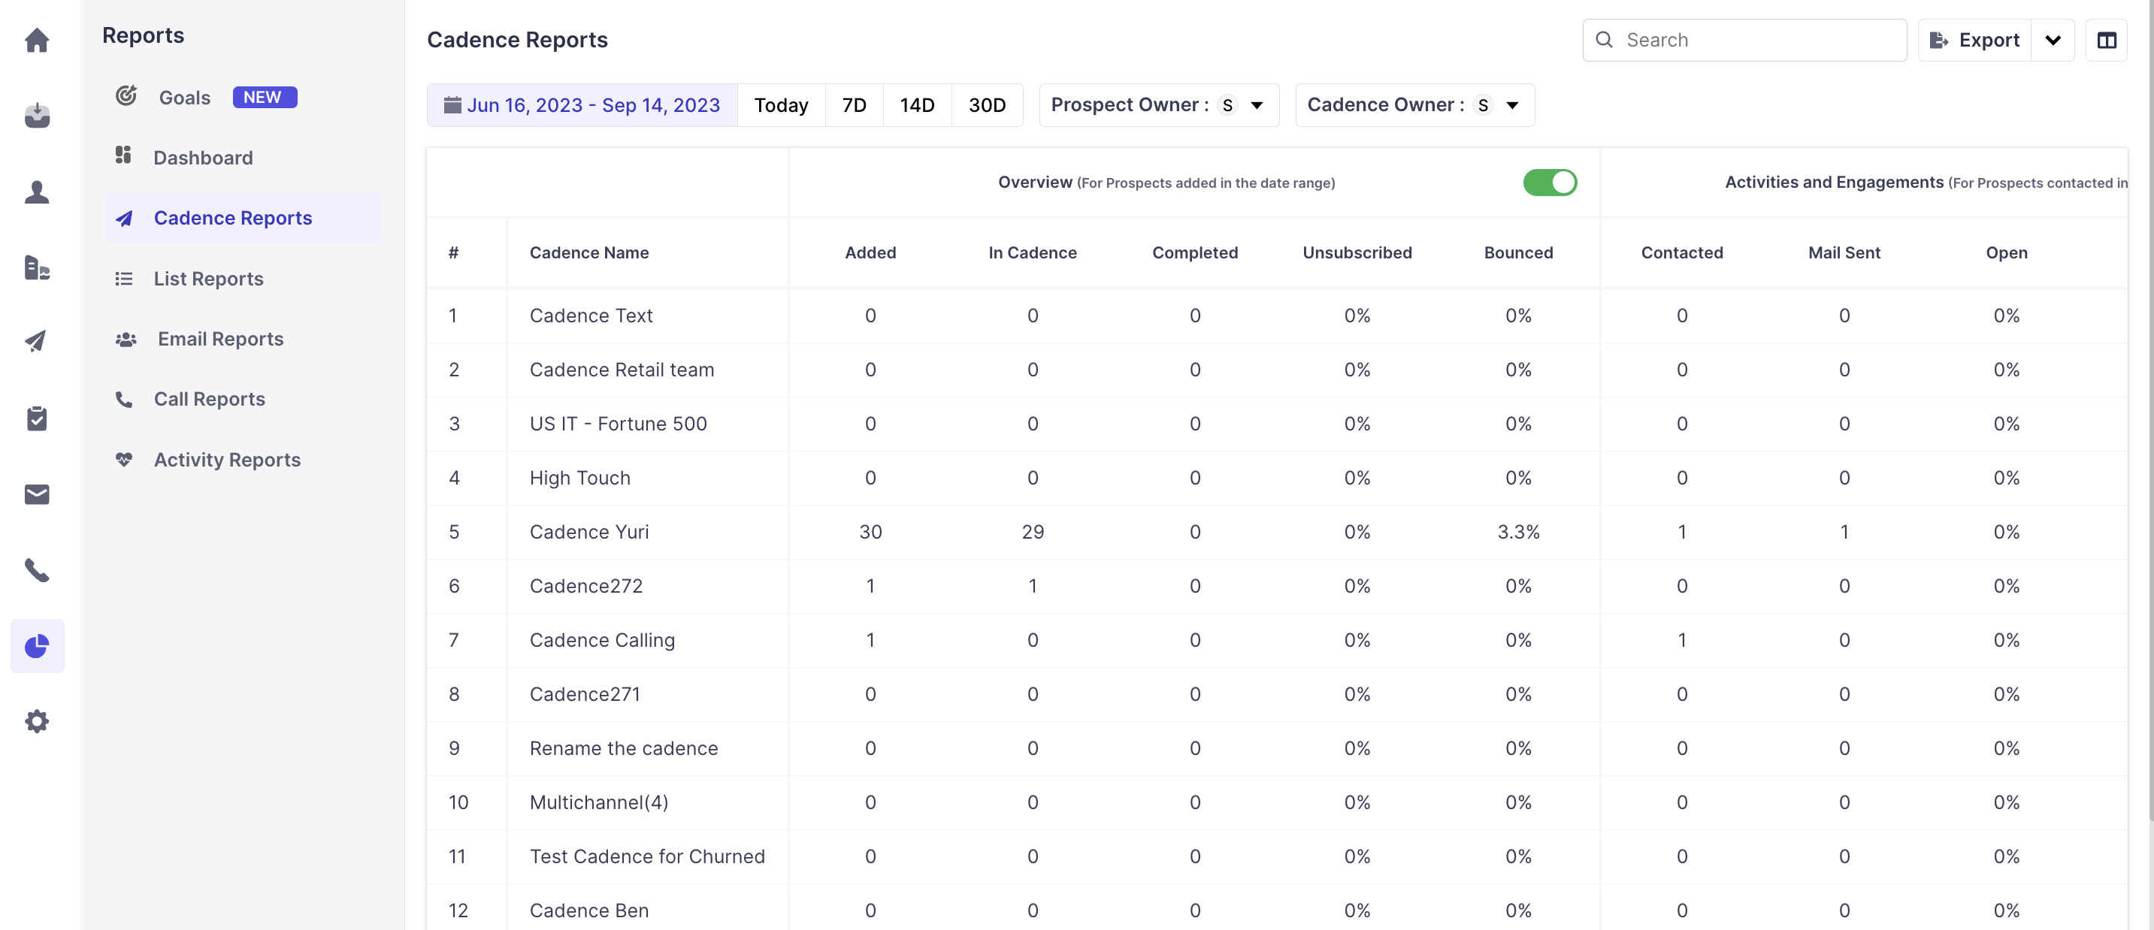Click the home icon in left sidebar

(x=37, y=39)
